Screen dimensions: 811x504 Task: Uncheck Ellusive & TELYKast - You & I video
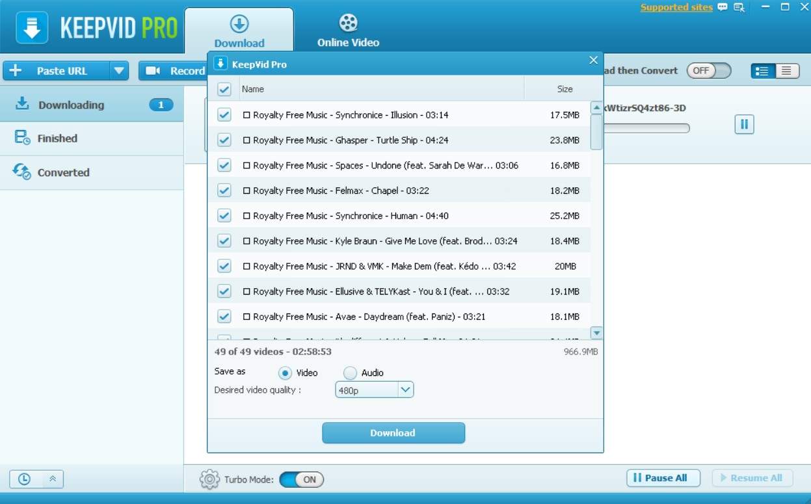(224, 291)
